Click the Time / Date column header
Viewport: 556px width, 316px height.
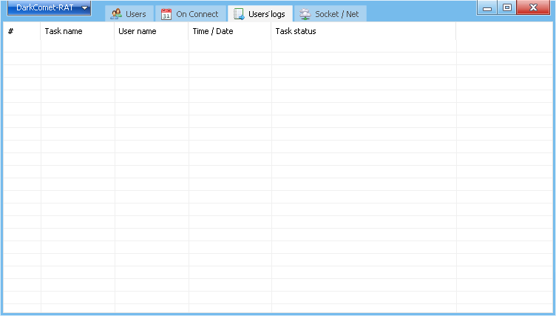(x=229, y=32)
